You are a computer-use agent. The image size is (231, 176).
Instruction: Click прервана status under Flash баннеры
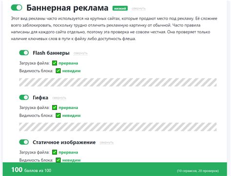click(68, 63)
